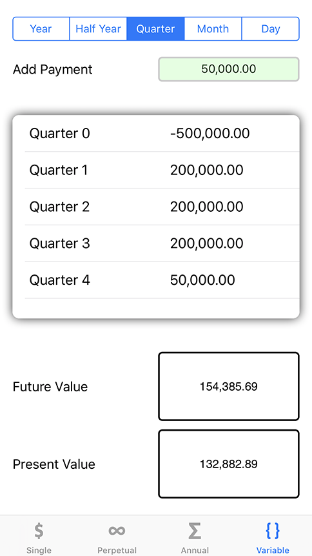This screenshot has width=312, height=556.
Task: Choose the Quarter 2 row of 200,000.00
Action: tap(162, 207)
